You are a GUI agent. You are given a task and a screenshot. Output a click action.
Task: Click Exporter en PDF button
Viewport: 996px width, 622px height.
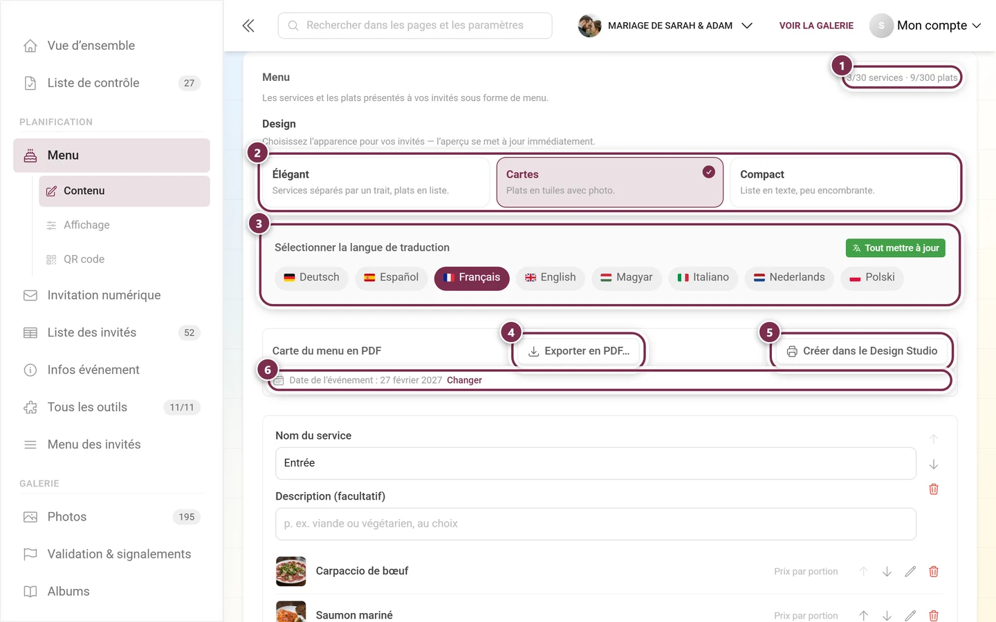pyautogui.click(x=579, y=351)
